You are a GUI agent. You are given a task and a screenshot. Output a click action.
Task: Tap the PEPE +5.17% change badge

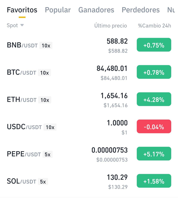coord(154,154)
